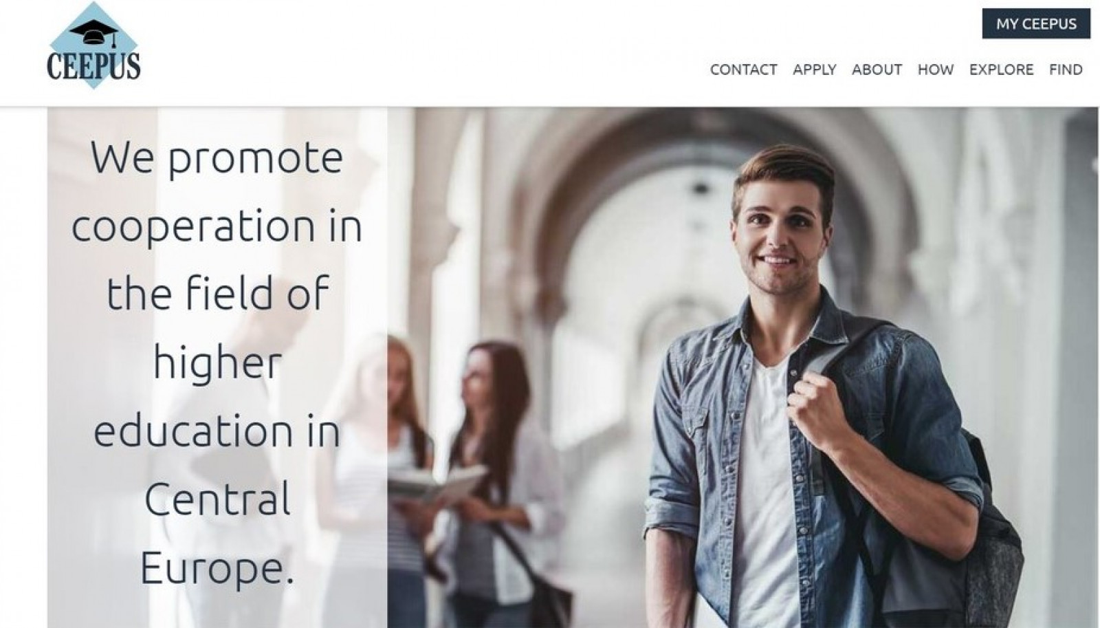
Task: Click the "Central" word in headline
Action: pyautogui.click(x=217, y=498)
